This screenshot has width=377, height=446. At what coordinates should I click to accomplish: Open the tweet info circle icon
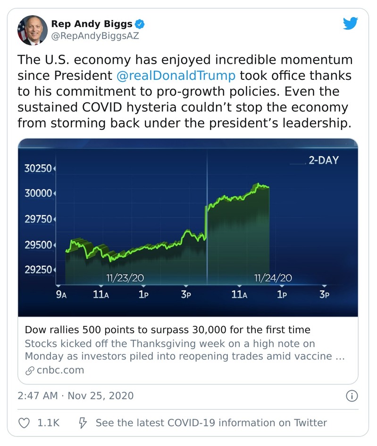351,396
